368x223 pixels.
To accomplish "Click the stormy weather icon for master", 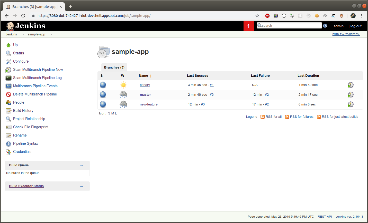I will point(123,95).
